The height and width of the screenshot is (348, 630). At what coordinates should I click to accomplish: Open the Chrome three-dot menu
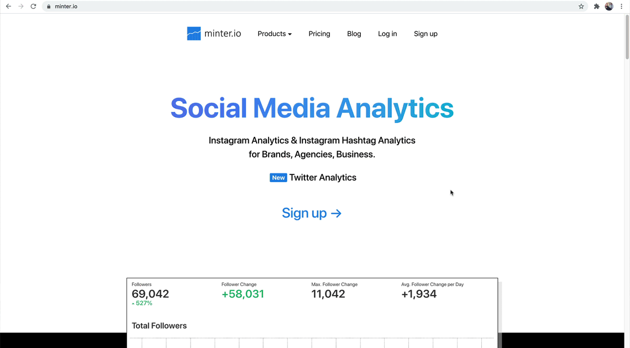622,7
